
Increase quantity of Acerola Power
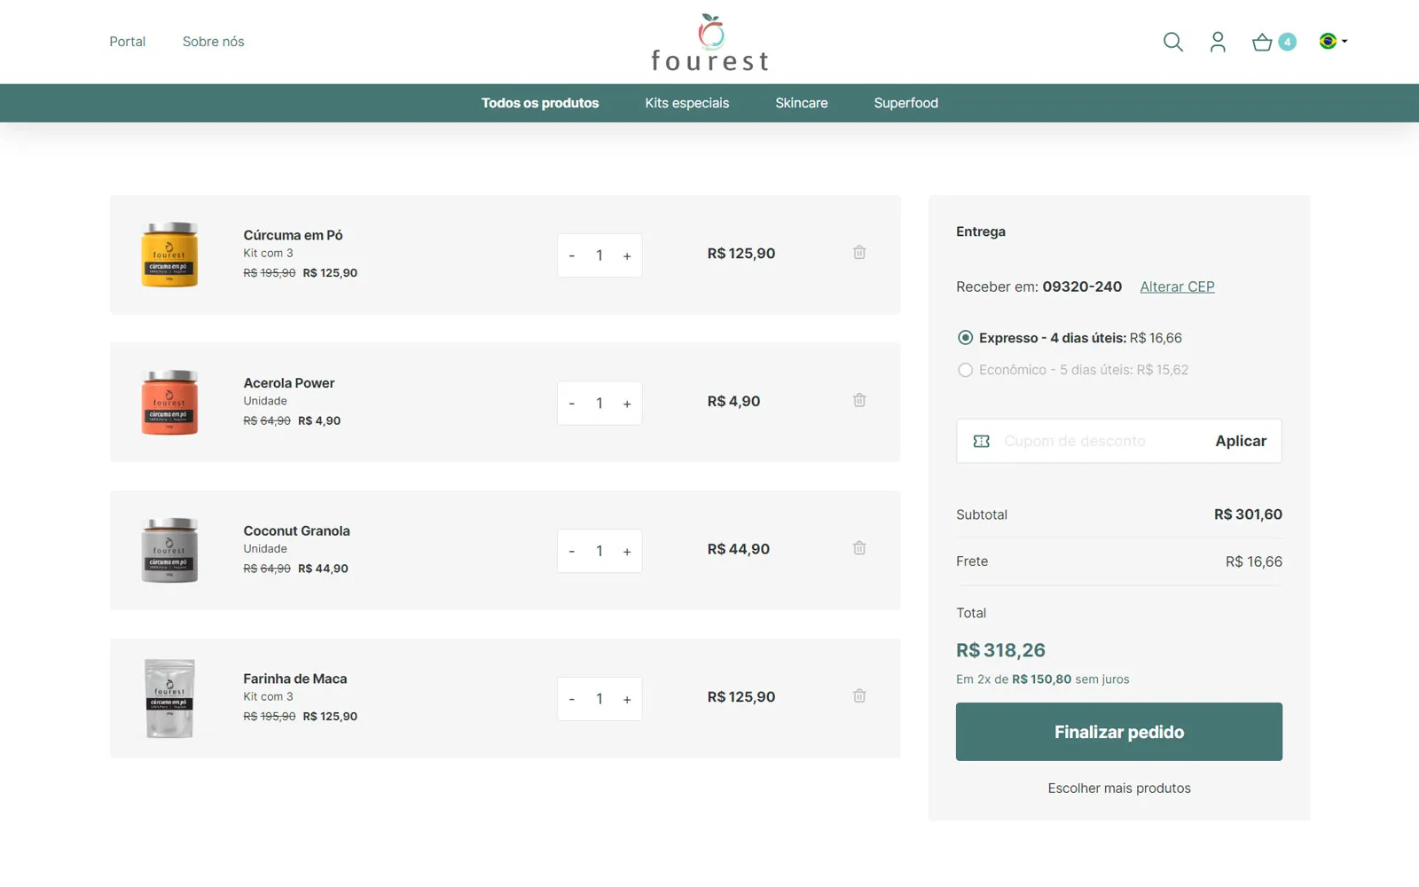pos(627,404)
